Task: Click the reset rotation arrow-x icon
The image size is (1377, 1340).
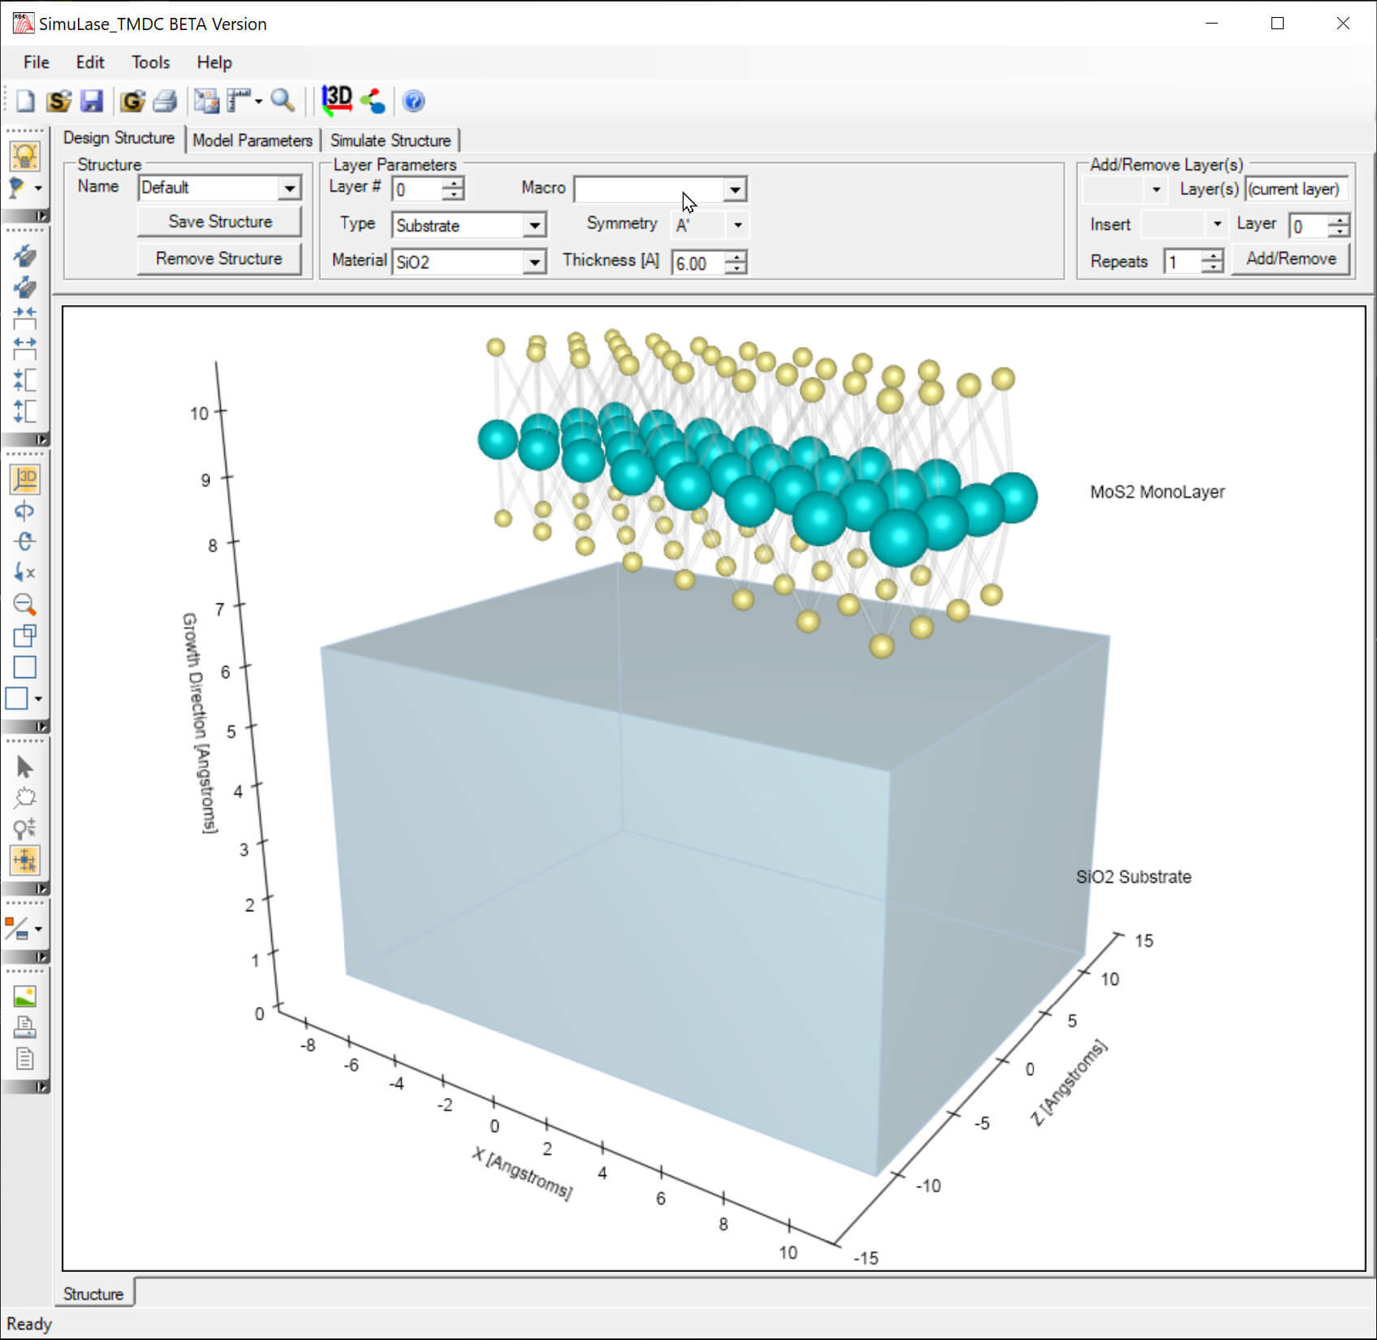Action: [24, 573]
